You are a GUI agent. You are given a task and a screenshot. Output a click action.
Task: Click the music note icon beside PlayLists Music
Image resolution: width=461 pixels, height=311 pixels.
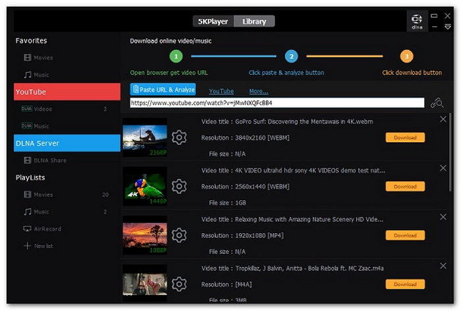click(28, 212)
